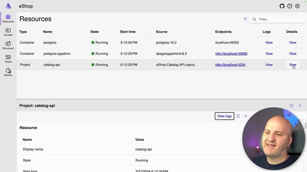Open http://localhost:49360 endpoint link
The height and width of the screenshot is (172, 307).
click(231, 54)
